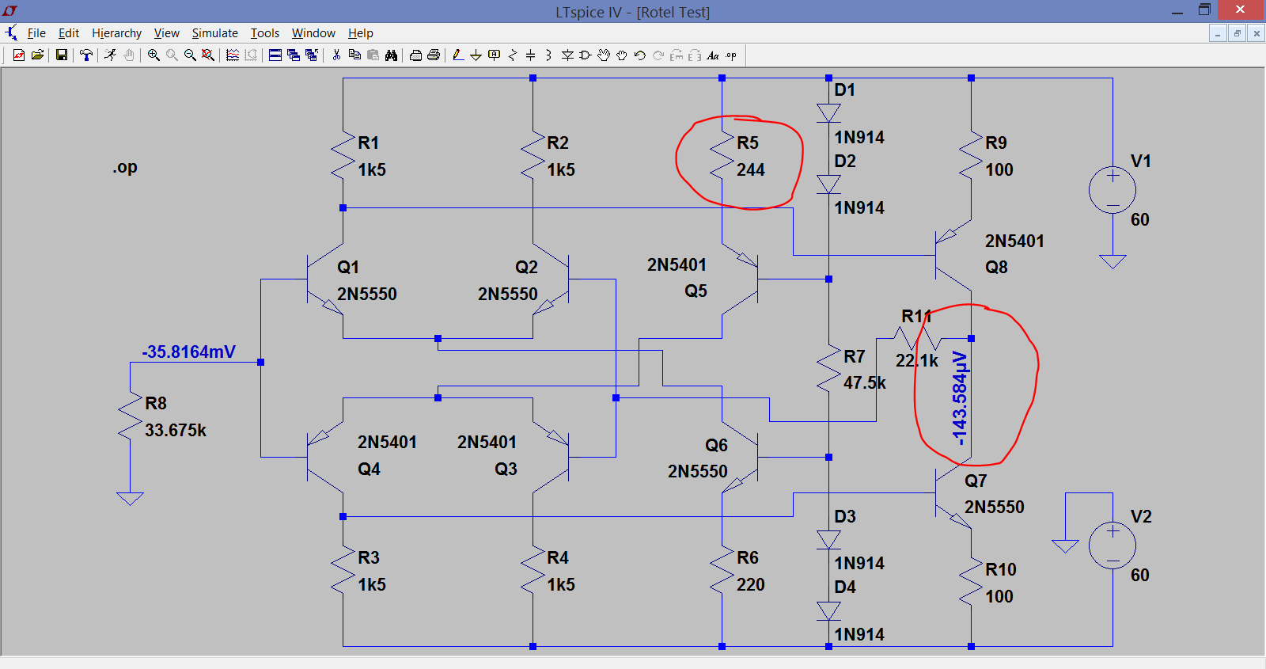Click the Q8 2N5401 transistor label

coord(1014,241)
